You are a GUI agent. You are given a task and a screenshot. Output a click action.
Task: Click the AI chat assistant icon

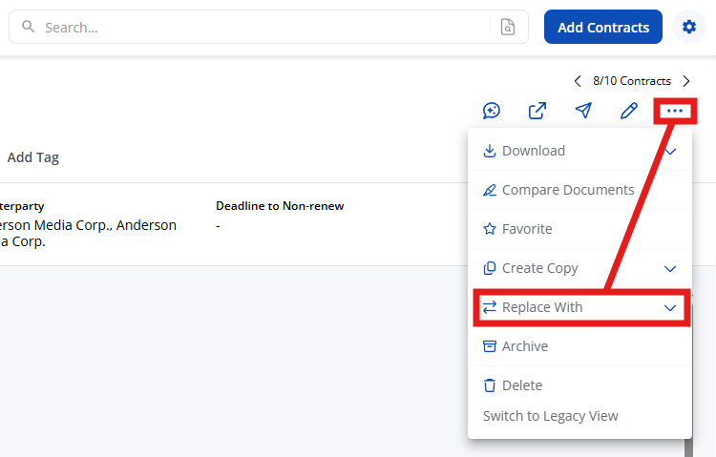point(492,111)
